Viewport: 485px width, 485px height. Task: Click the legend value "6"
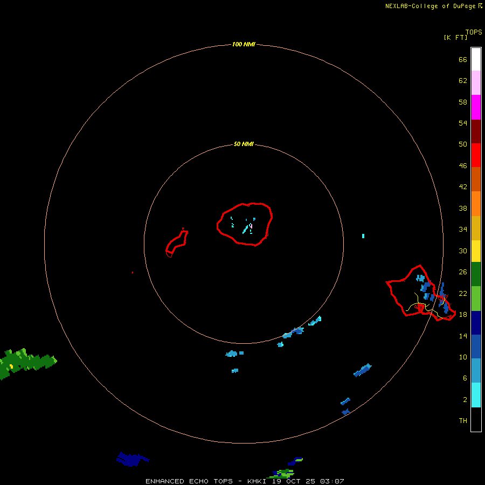click(x=465, y=378)
